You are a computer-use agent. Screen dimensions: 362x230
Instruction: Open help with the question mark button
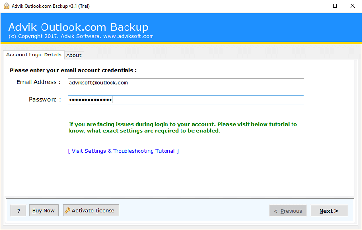point(18,211)
